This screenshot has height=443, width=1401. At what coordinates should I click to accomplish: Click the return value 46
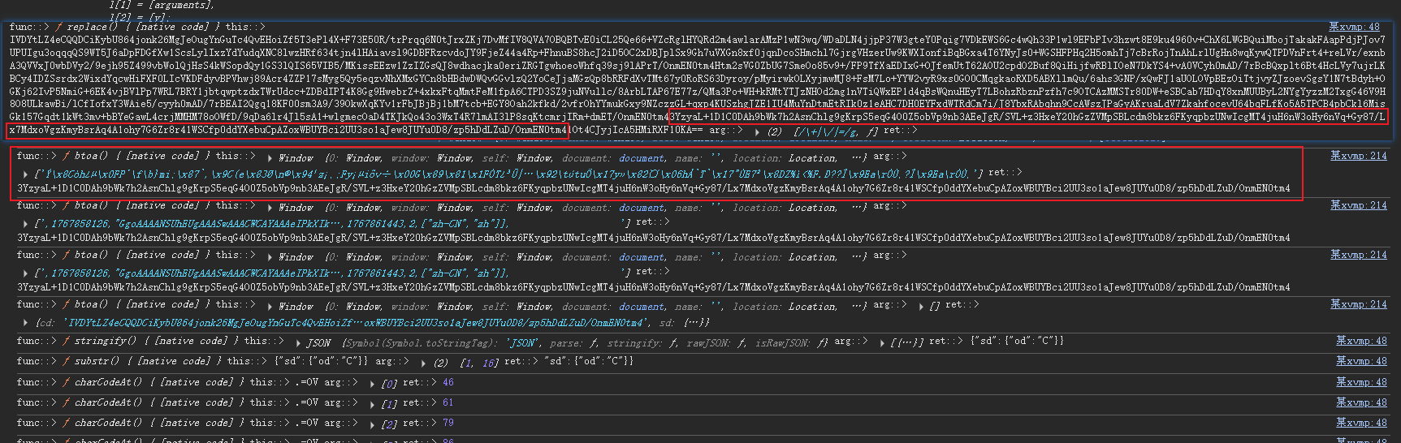pyautogui.click(x=448, y=382)
